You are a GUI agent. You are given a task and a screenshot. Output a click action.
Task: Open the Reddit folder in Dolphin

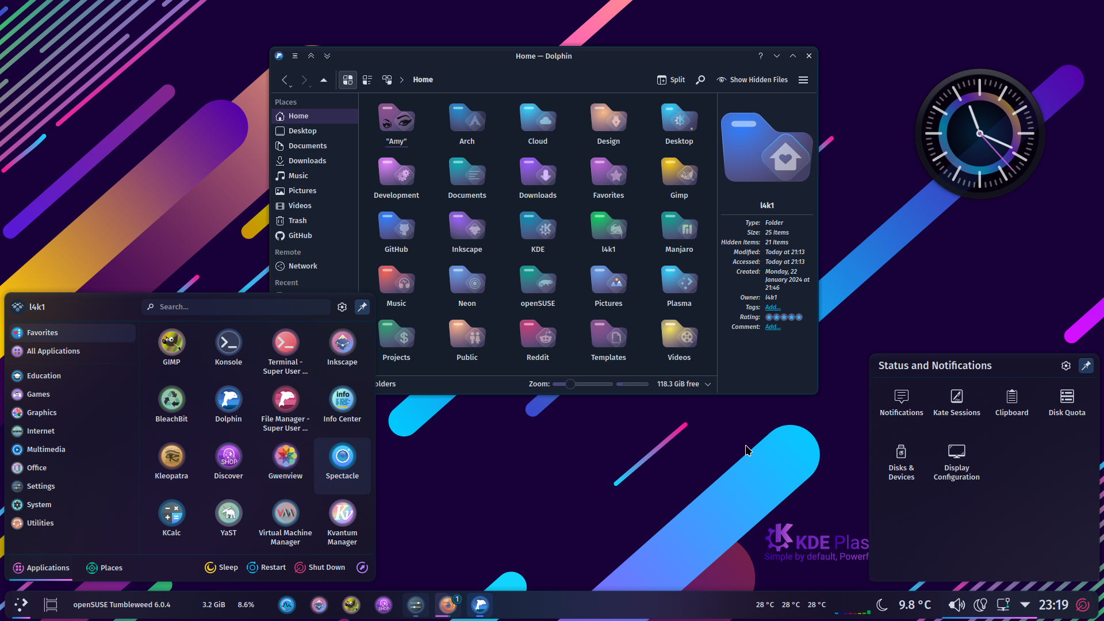[x=538, y=340]
